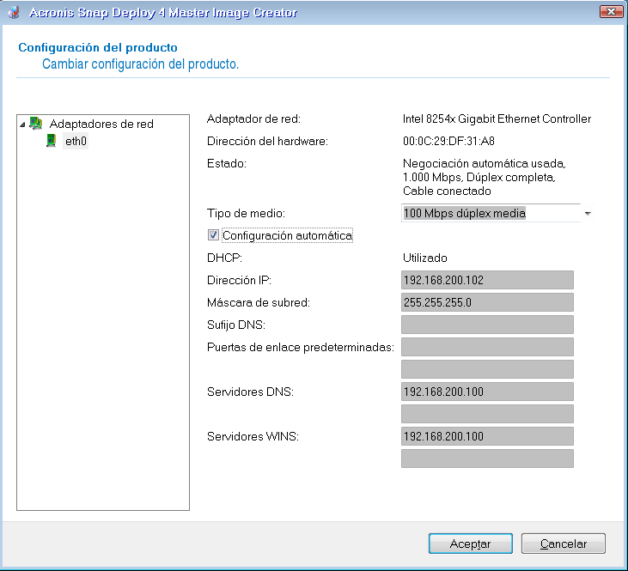The image size is (628, 571).
Task: Select Adaptadores de red tree node
Action: click(101, 124)
